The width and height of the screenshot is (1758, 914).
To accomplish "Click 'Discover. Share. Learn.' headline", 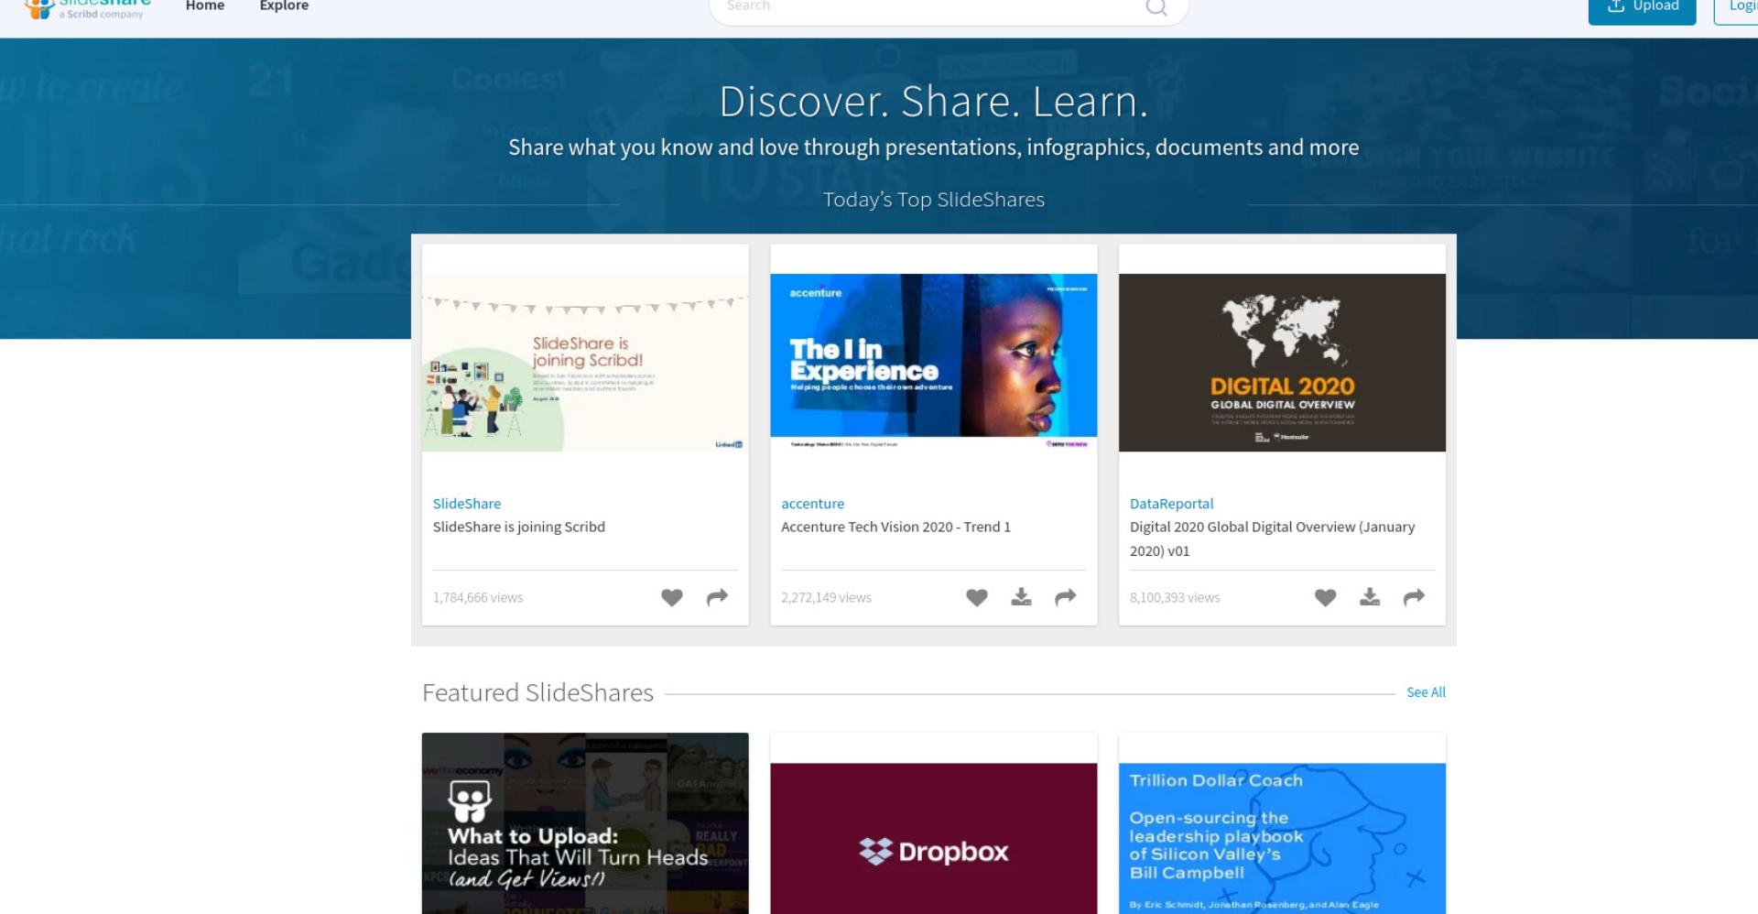I will [934, 101].
